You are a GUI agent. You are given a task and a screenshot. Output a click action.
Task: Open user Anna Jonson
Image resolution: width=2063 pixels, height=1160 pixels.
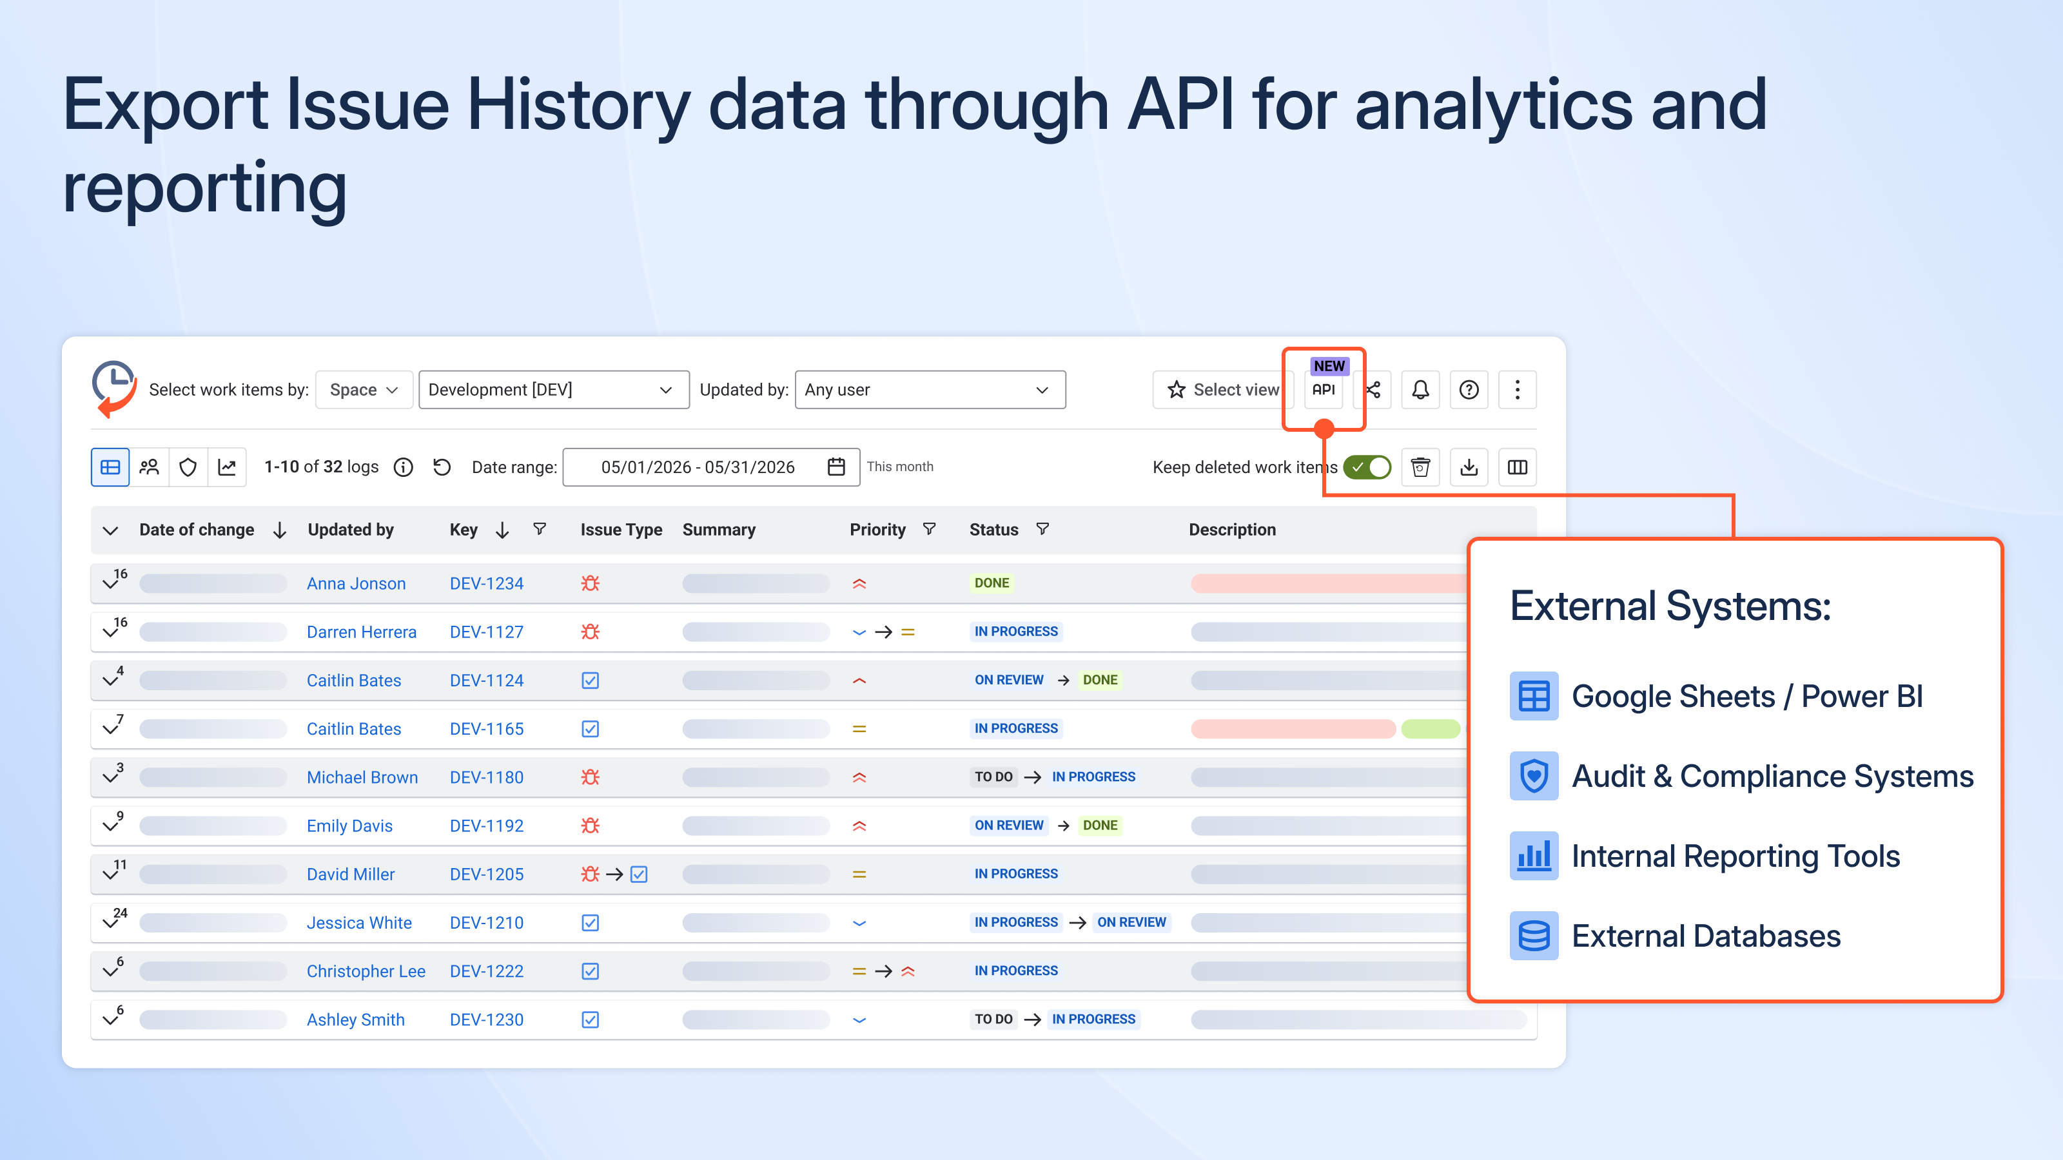click(x=357, y=584)
